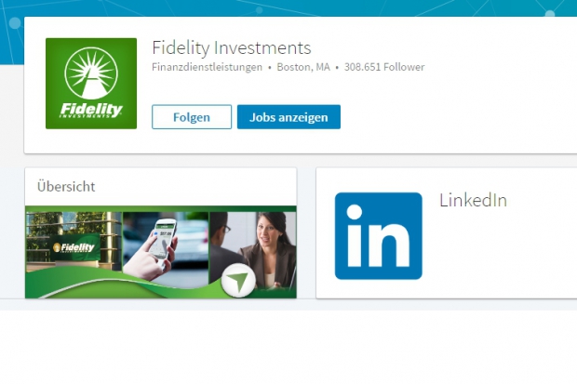Click the 308.651 Follower count
This screenshot has width=577, height=384.
384,67
